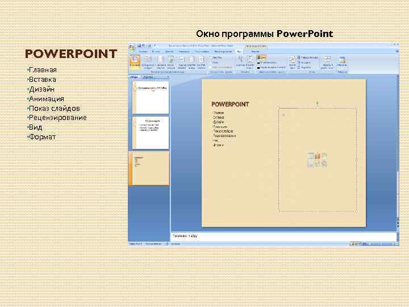409x307 pixels.
Task: Select the Pure Black and White option
Action: (x=271, y=67)
